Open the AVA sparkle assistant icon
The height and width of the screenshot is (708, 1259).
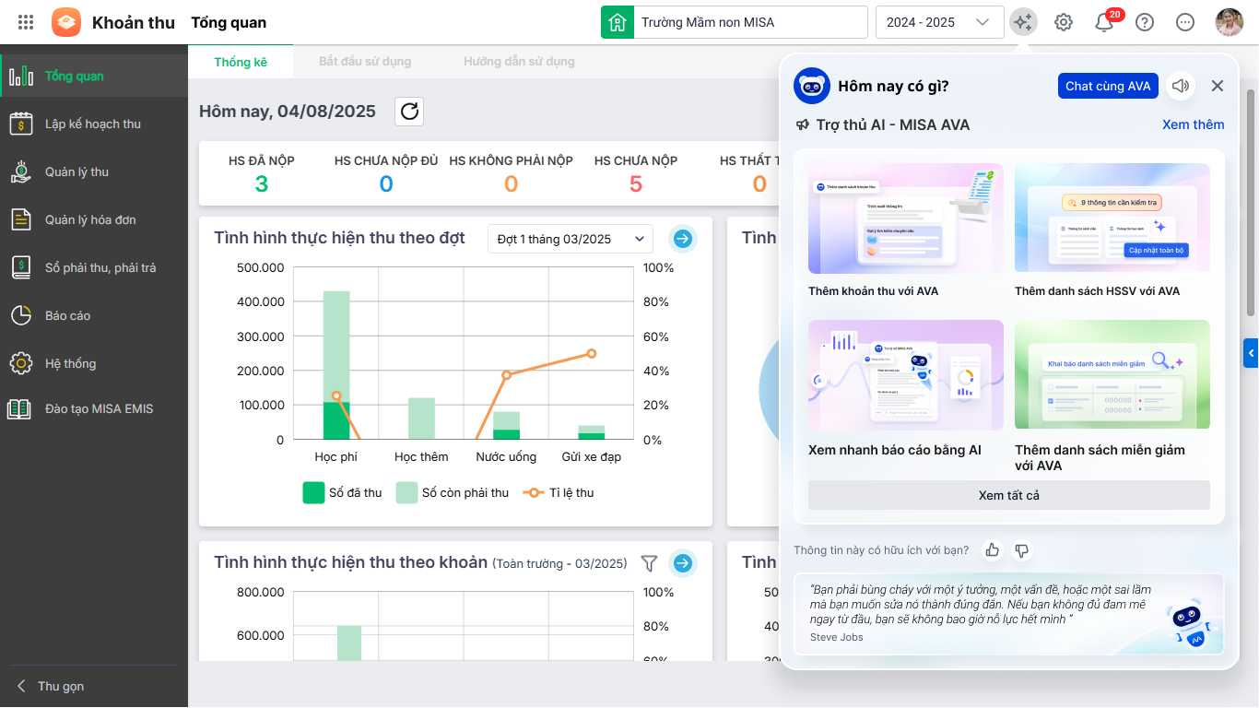[x=1023, y=22]
